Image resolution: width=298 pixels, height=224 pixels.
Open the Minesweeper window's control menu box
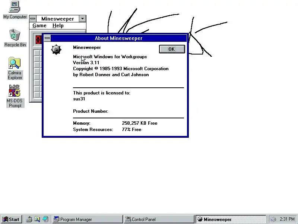33,19
